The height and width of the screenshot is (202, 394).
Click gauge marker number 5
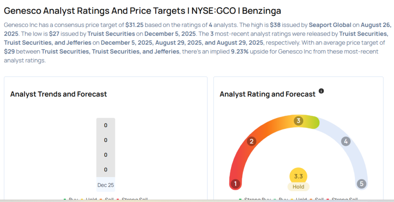361,184
